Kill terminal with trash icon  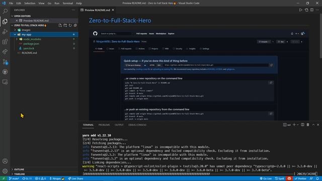click(308, 125)
